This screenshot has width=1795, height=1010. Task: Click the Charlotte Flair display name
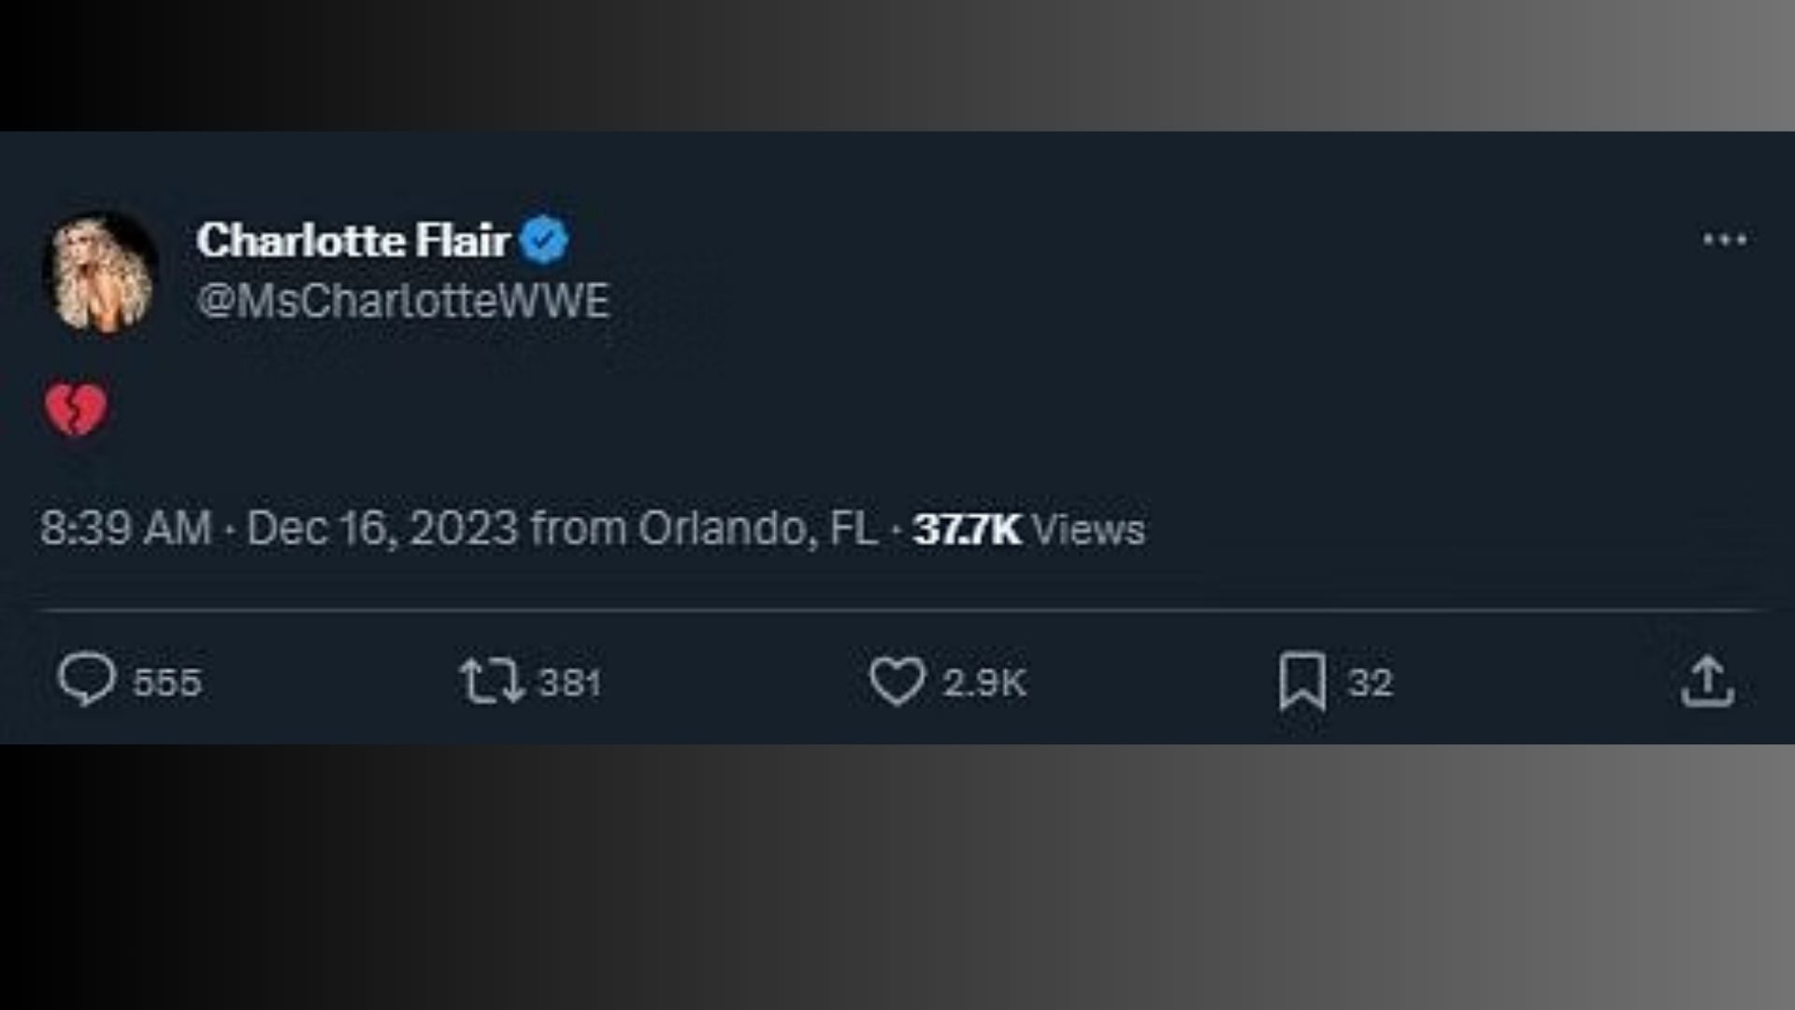[352, 240]
